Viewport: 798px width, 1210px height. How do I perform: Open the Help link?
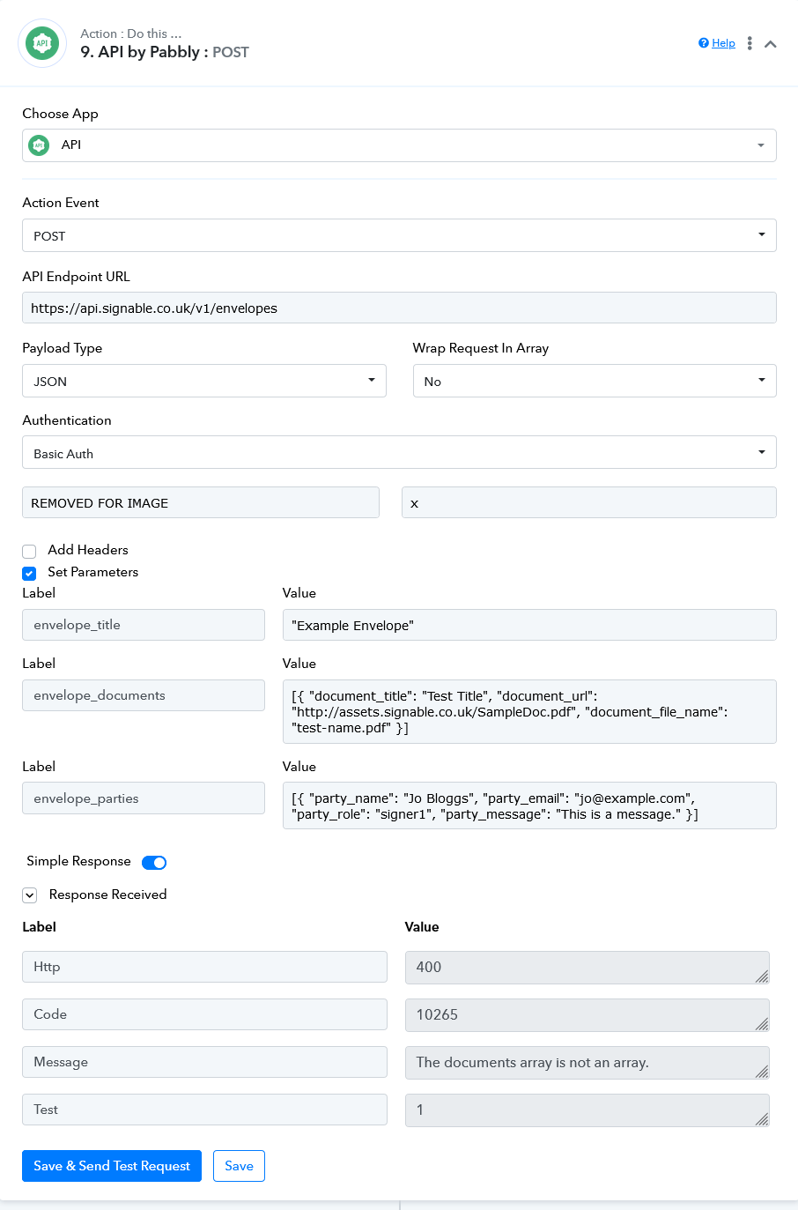723,43
